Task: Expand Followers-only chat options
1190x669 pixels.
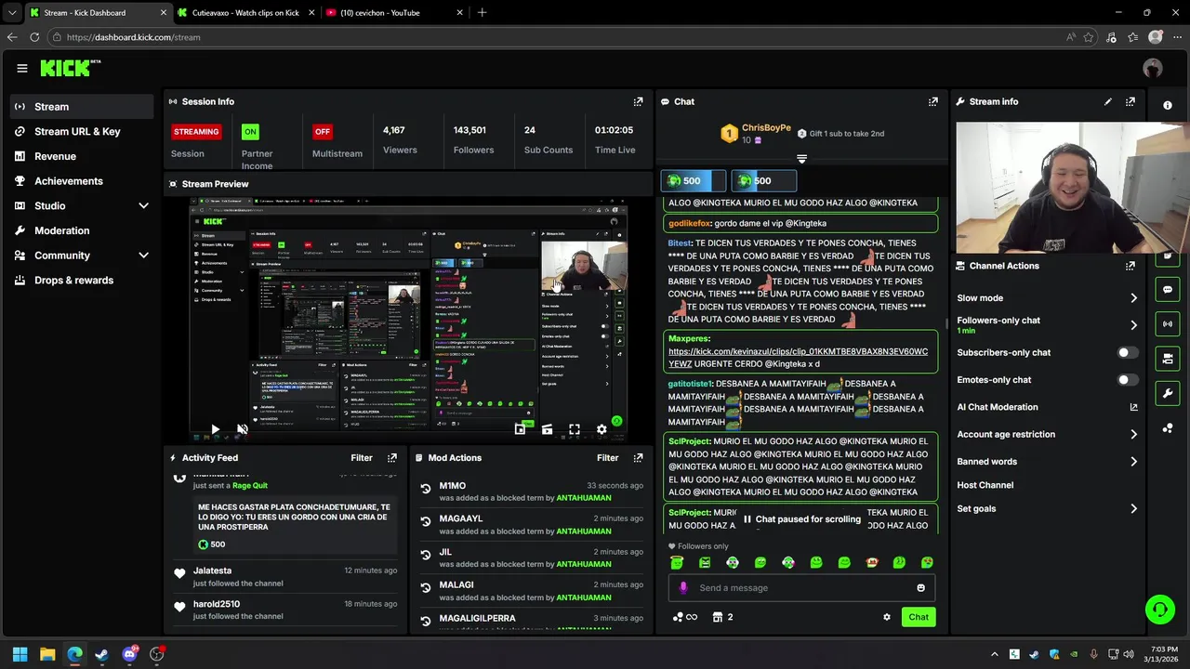Action: tap(1133, 325)
